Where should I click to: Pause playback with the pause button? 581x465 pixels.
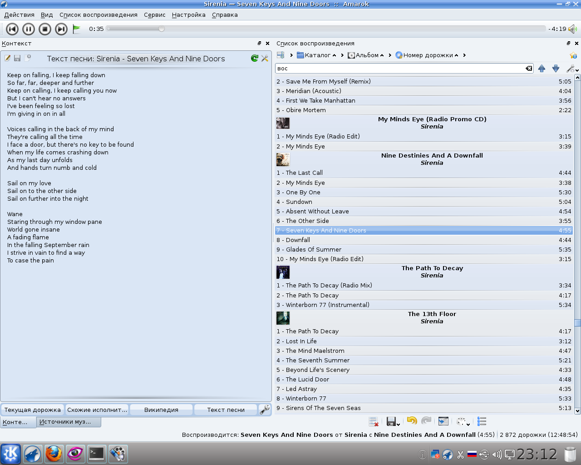pos(29,29)
